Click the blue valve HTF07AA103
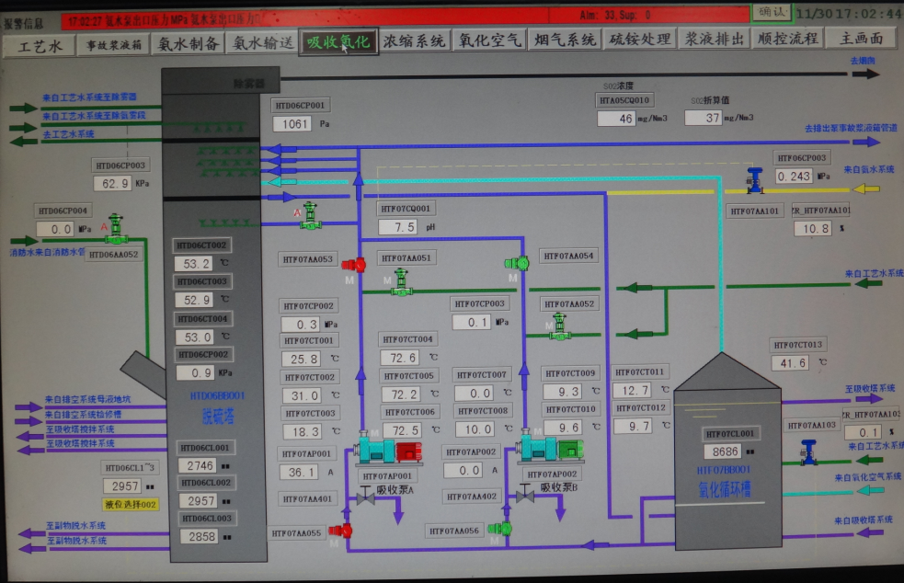This screenshot has height=583, width=904. [808, 452]
